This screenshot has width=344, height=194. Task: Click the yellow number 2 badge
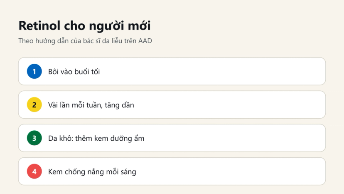click(x=34, y=104)
